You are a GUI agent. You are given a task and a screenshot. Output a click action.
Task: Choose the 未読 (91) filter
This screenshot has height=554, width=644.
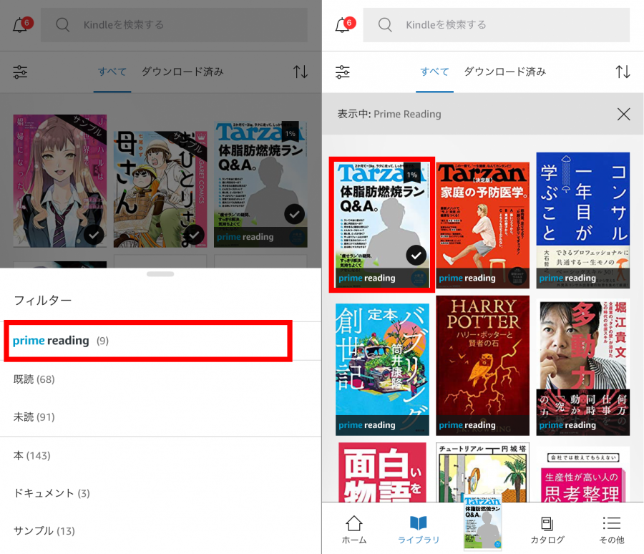click(x=160, y=417)
